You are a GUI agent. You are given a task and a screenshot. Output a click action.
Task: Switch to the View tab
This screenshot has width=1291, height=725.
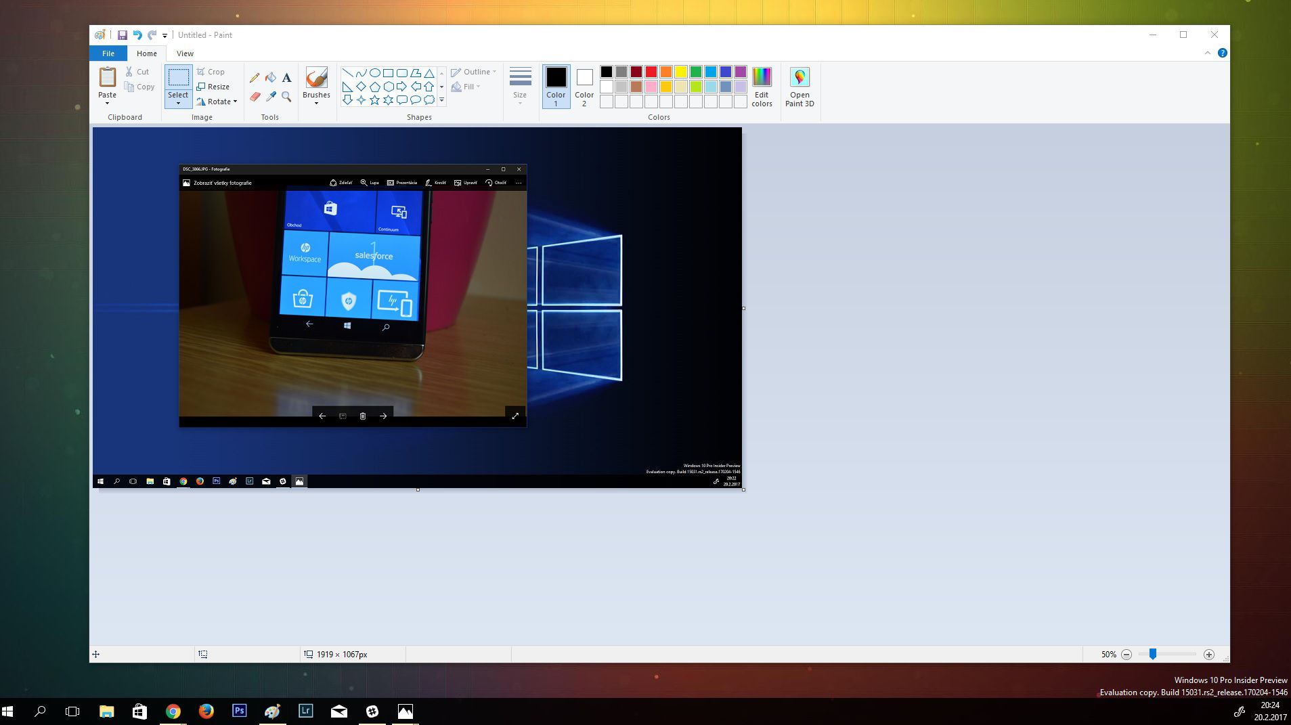coord(185,53)
